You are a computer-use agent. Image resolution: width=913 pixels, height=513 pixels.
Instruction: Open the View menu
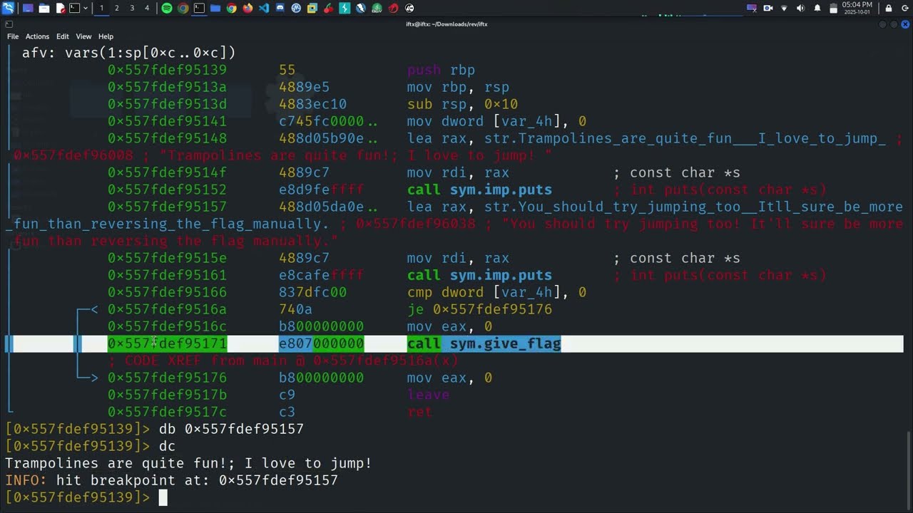[x=83, y=36]
